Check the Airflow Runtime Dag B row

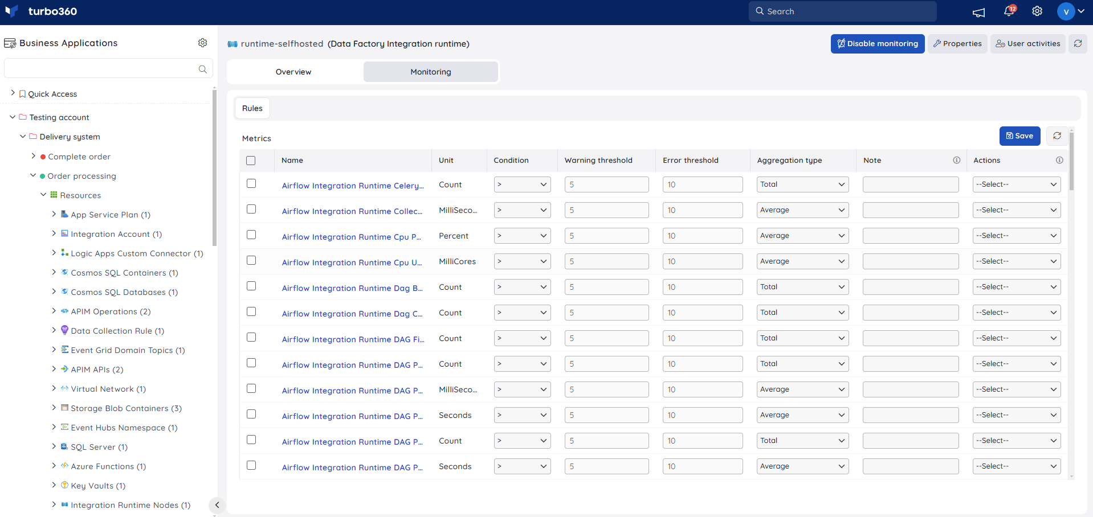click(251, 286)
